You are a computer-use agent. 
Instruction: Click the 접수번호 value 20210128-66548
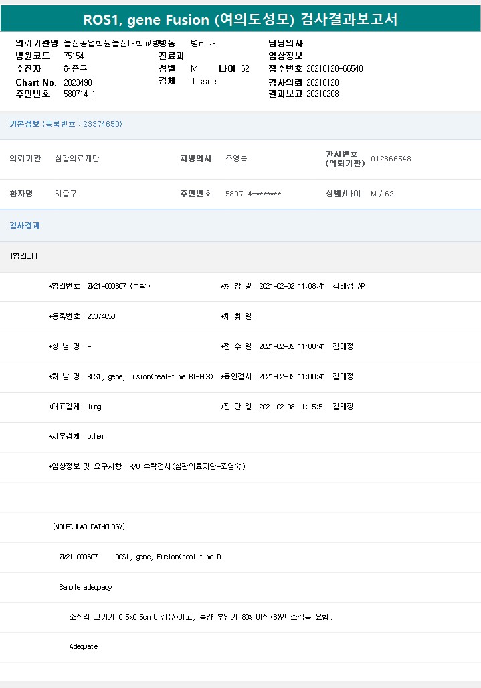334,68
